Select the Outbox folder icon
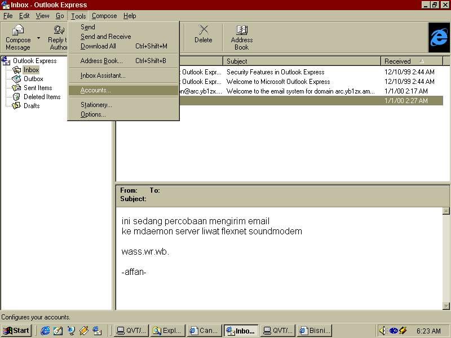451x338 pixels. click(17, 79)
